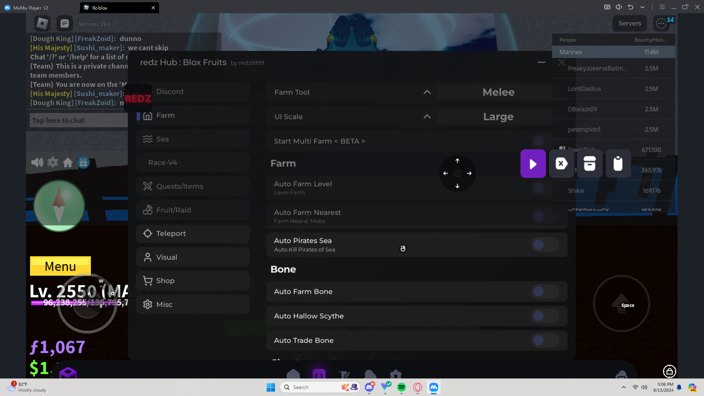Open the MuMu Player hamburger menu
The image size is (704, 396).
pos(662,7)
